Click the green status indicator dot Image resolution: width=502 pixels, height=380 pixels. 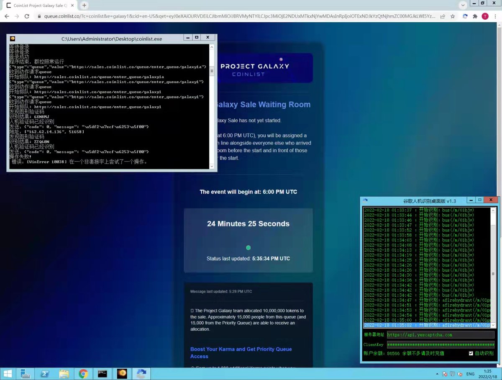248,248
